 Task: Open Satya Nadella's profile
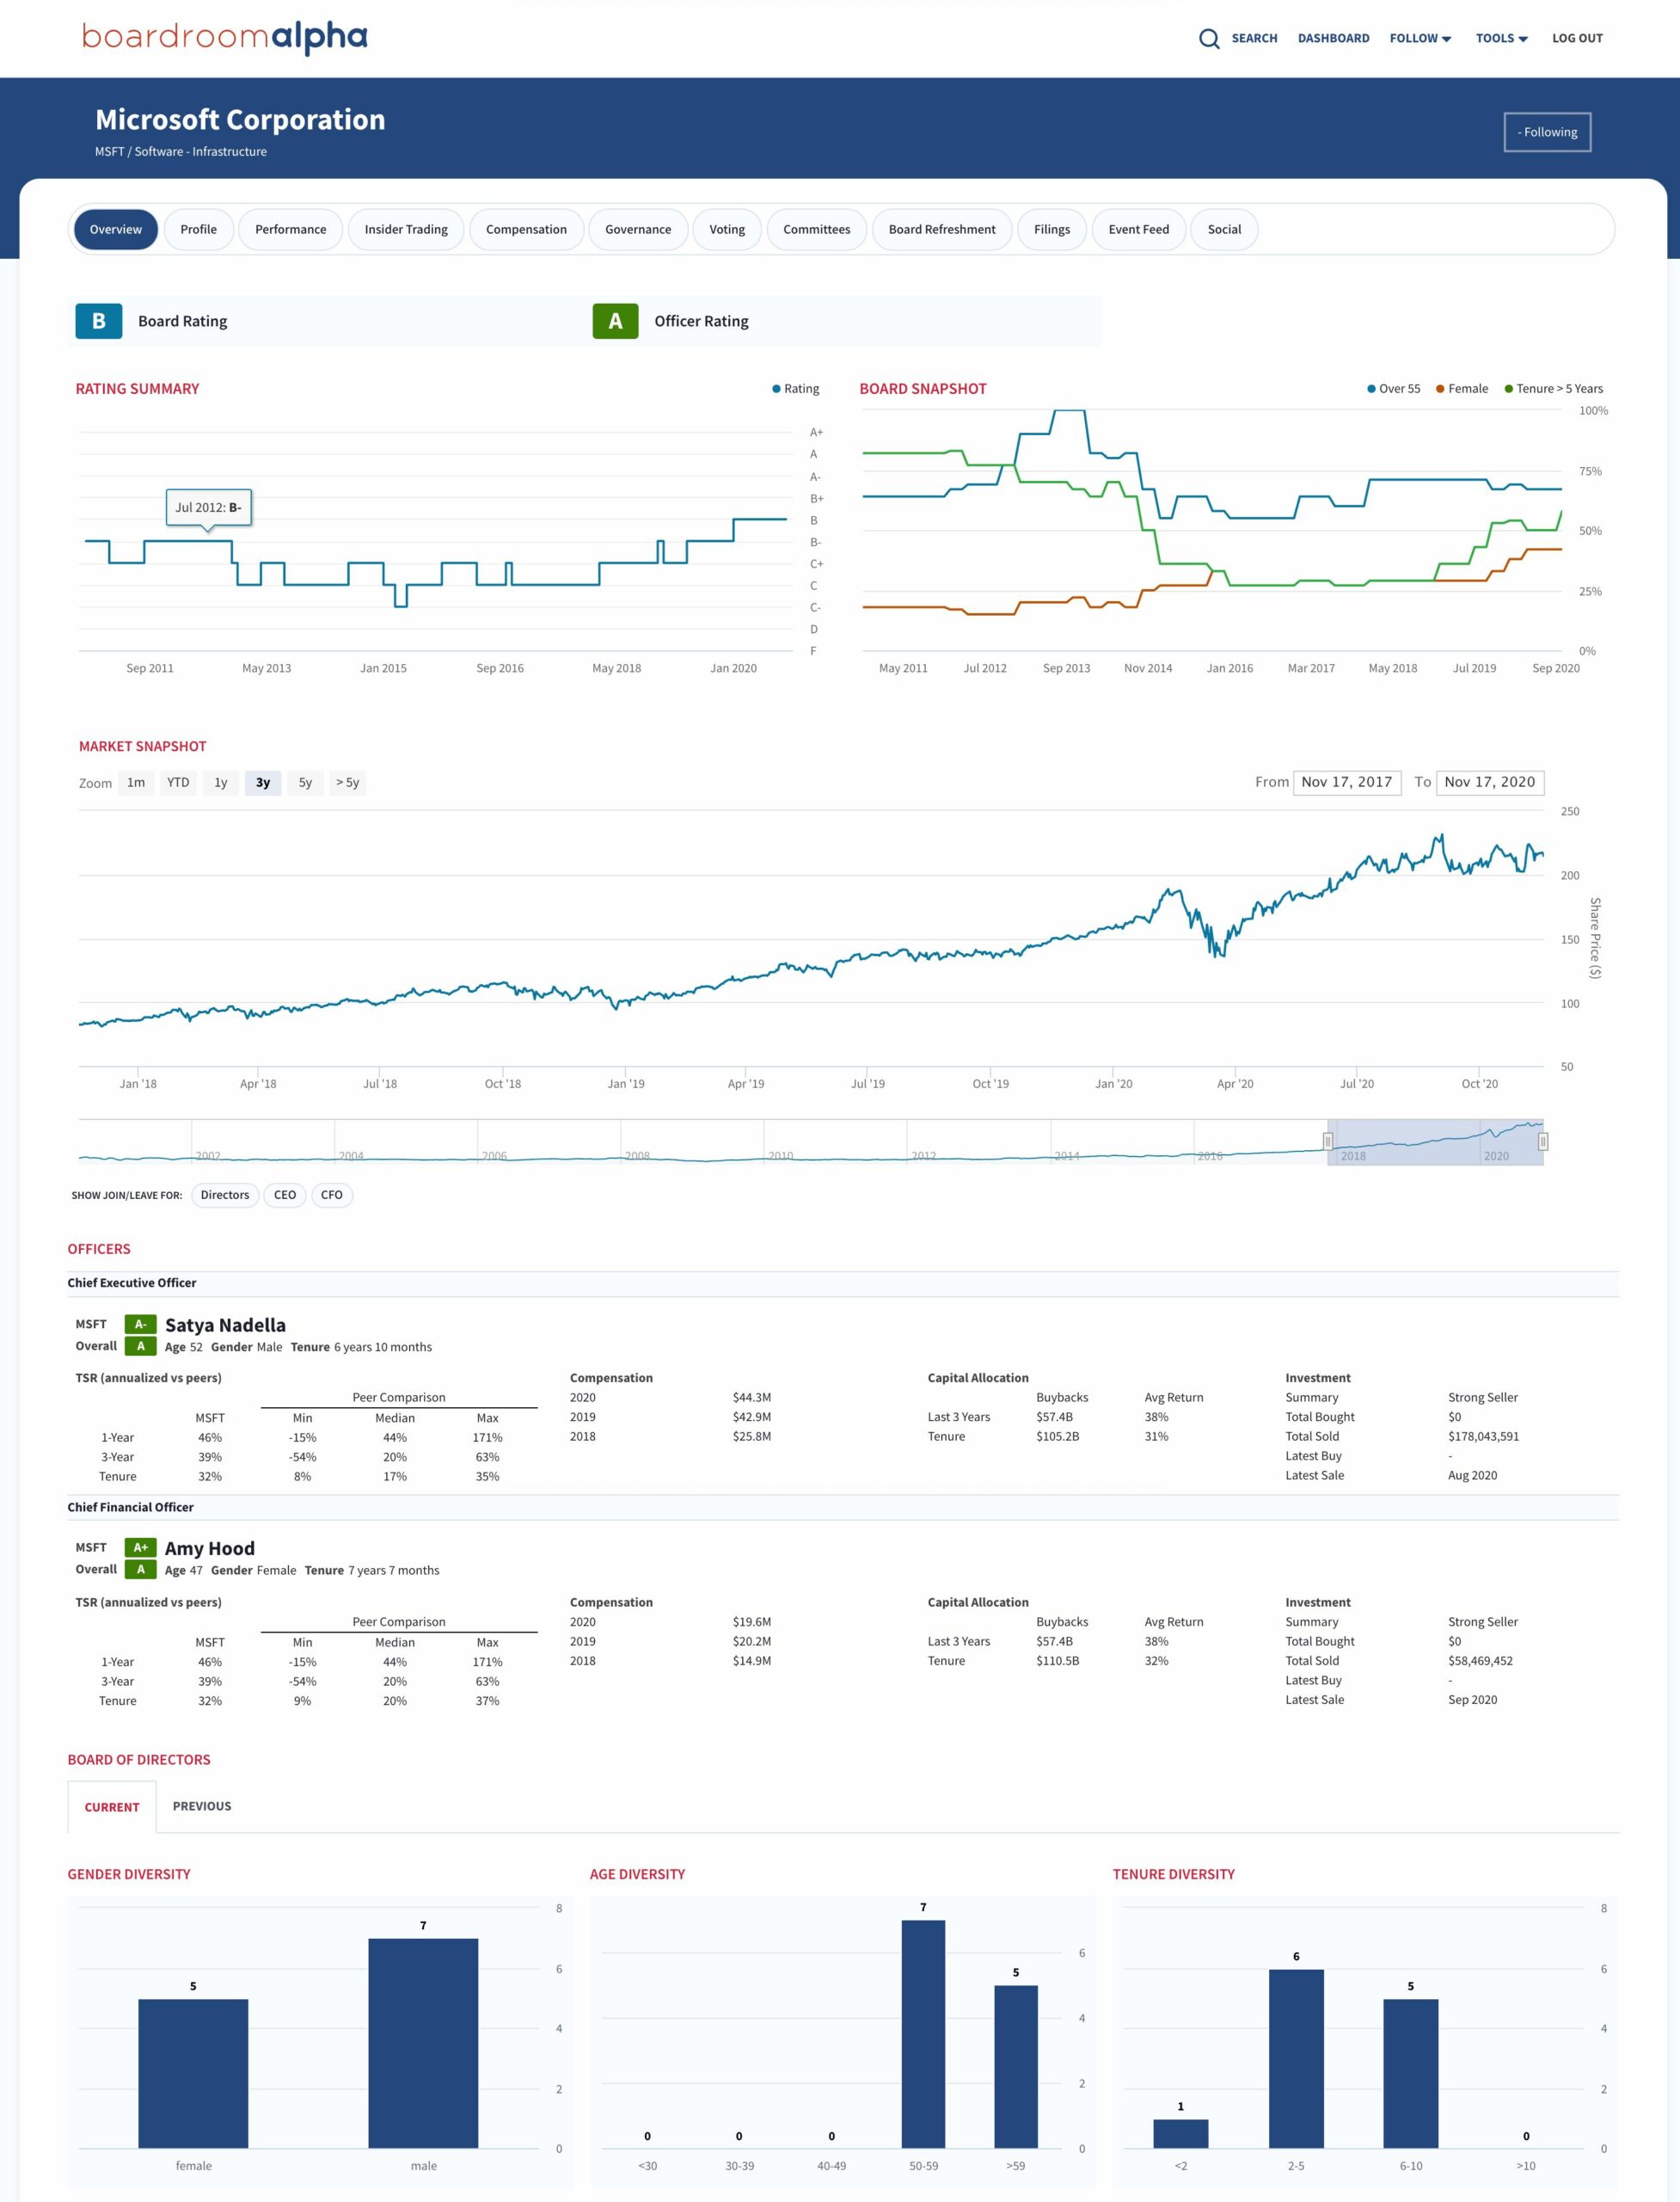click(x=225, y=1325)
